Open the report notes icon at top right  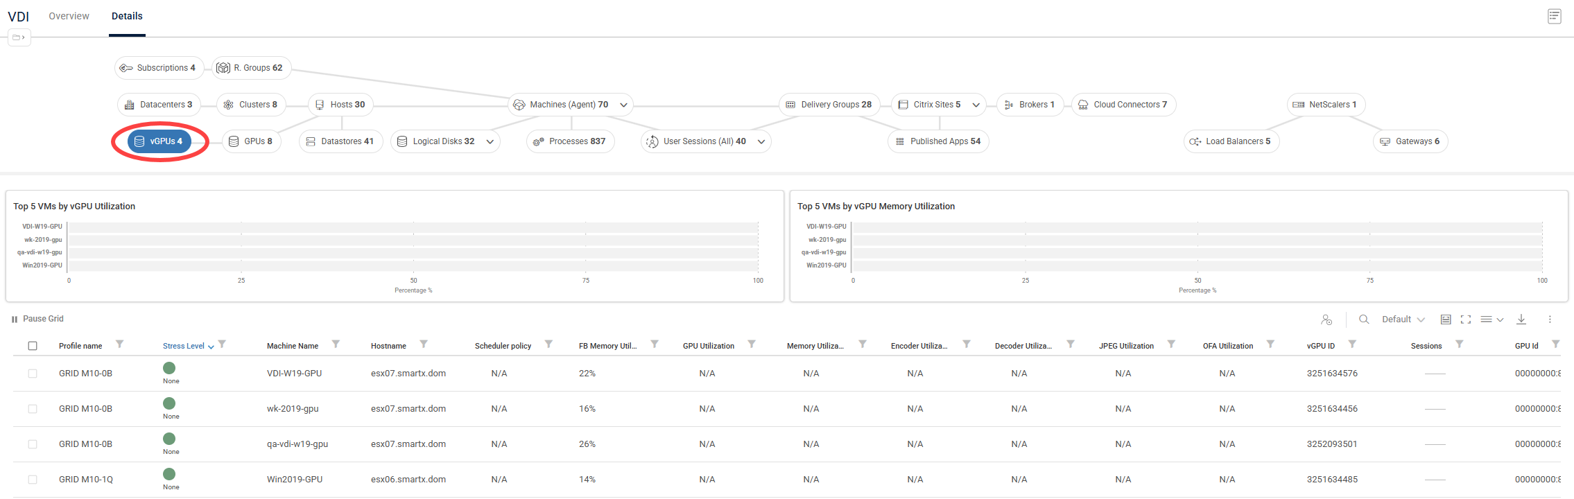click(1555, 16)
